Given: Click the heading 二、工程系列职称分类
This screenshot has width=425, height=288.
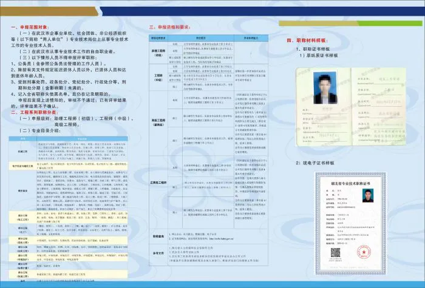Looking at the screenshot, I should tap(35, 112).
